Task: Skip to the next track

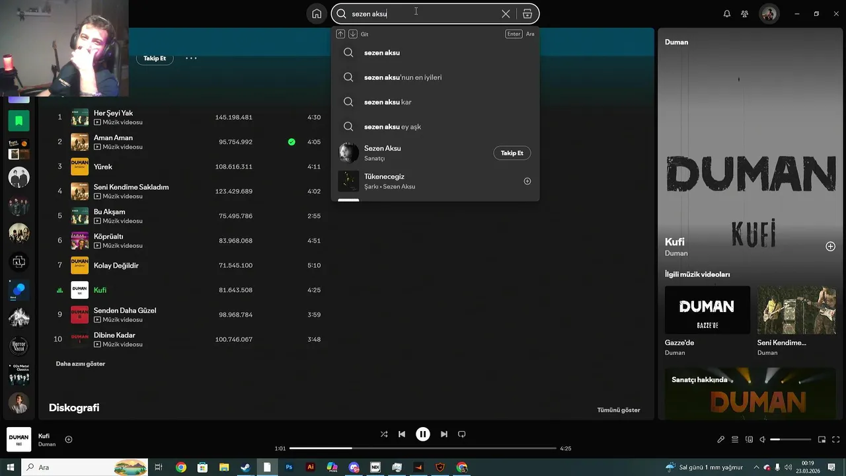Action: [x=444, y=434]
